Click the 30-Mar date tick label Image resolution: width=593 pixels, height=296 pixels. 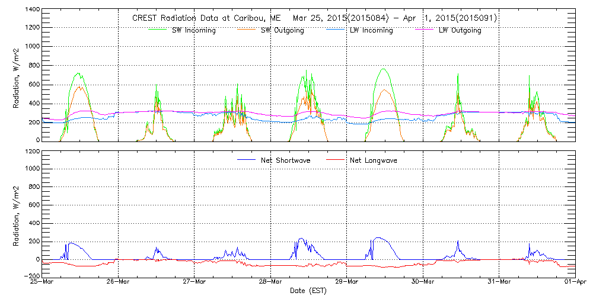click(423, 282)
